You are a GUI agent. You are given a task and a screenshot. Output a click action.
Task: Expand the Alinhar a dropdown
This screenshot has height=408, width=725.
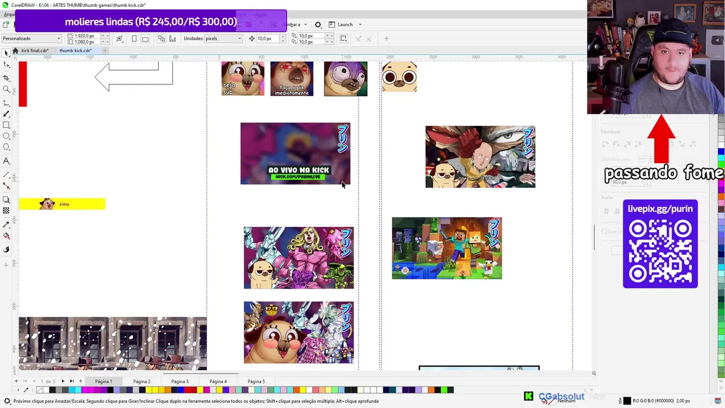(x=305, y=24)
